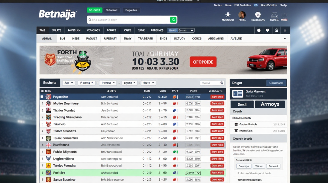This screenshot has height=183, width=328.
Task: Click into the Moera table search field
Action: (212, 83)
